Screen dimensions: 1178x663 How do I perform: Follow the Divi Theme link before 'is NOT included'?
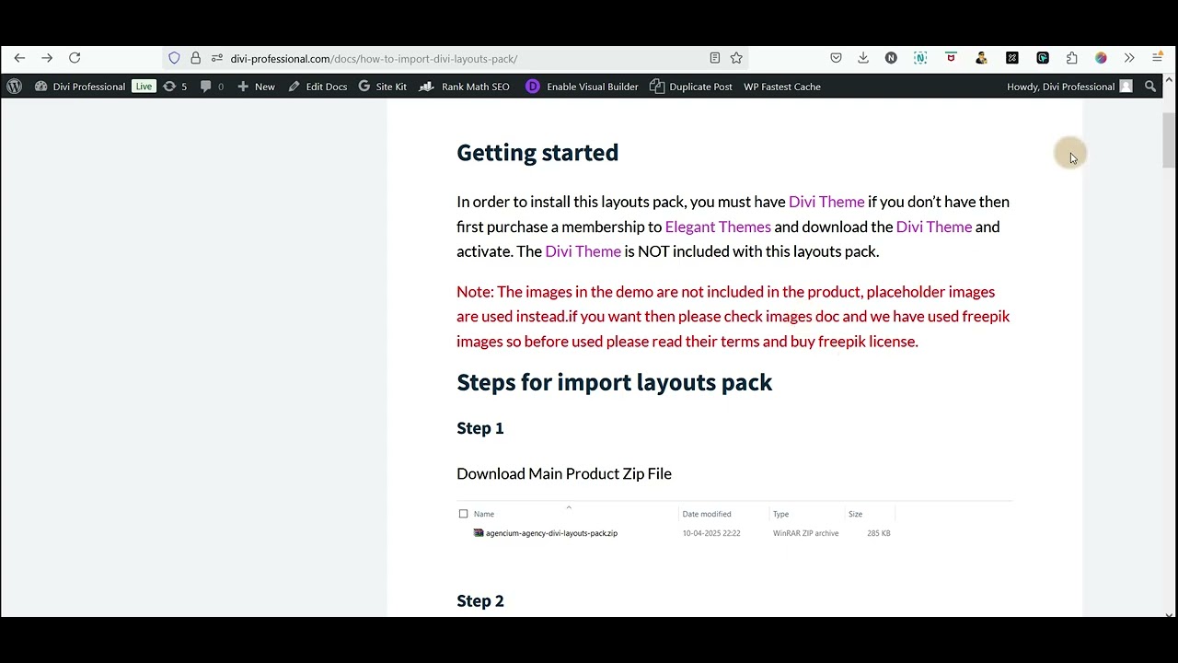[x=583, y=251]
